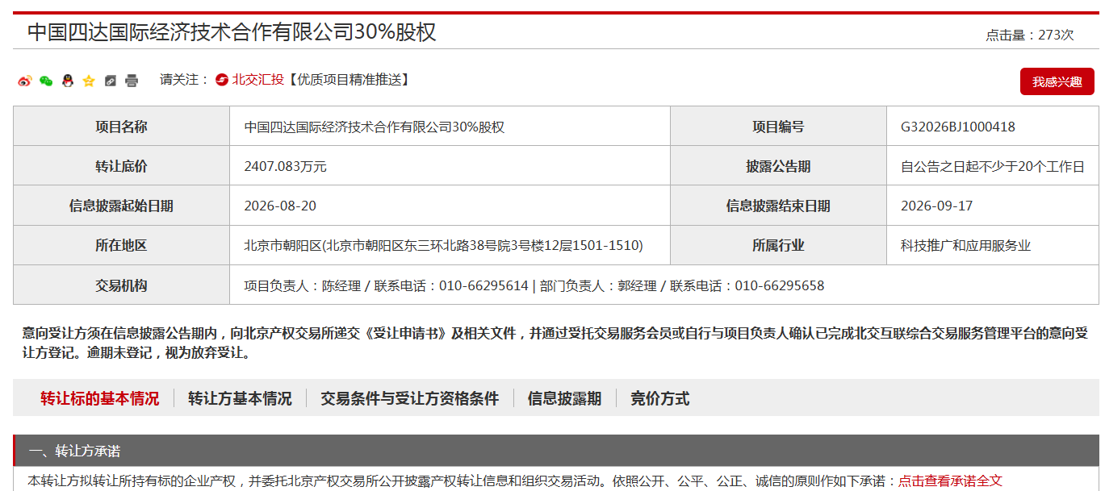Switch to 转让标的基本情况 tab
1105x491 pixels.
100,398
